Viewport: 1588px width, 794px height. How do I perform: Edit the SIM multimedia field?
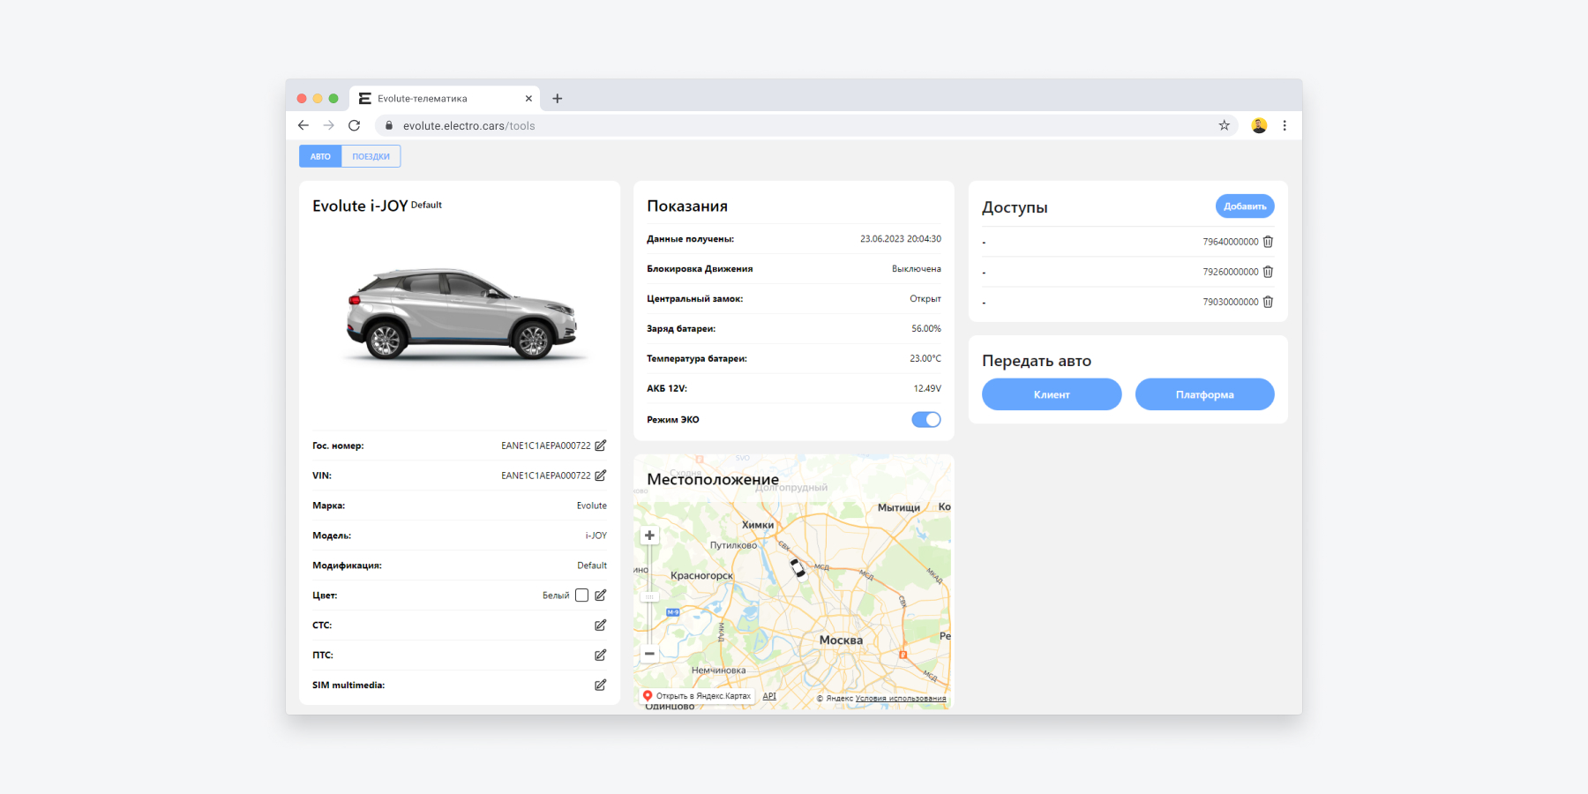pos(601,685)
